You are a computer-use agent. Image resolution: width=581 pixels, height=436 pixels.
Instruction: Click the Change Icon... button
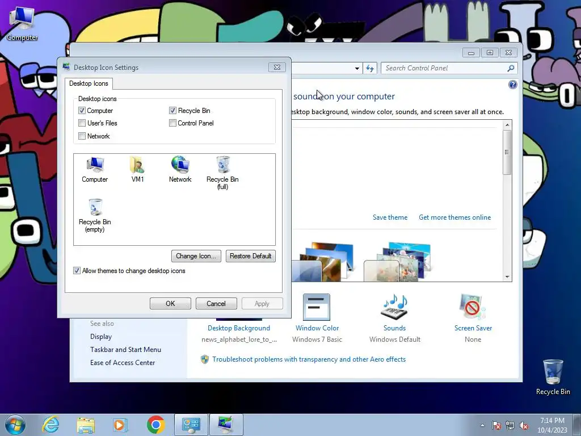tap(196, 256)
